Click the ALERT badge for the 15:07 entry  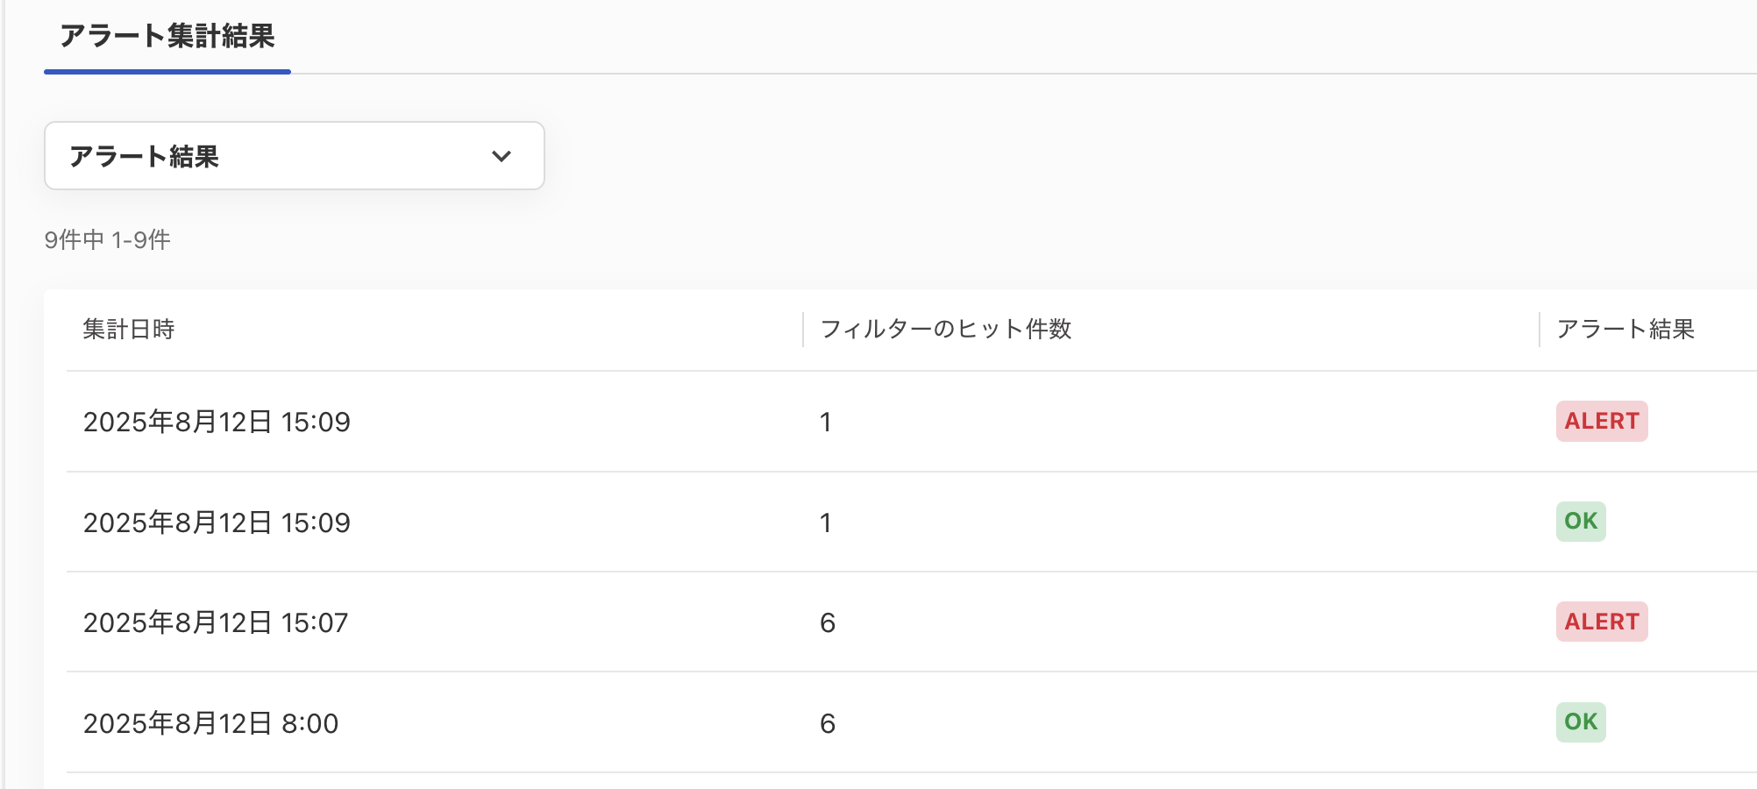click(x=1601, y=622)
